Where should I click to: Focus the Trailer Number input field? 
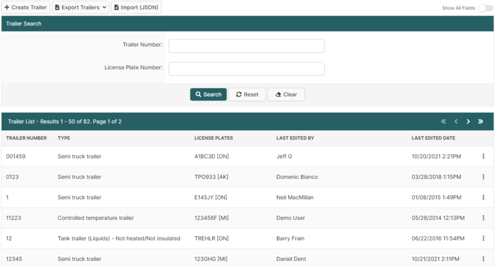point(246,46)
